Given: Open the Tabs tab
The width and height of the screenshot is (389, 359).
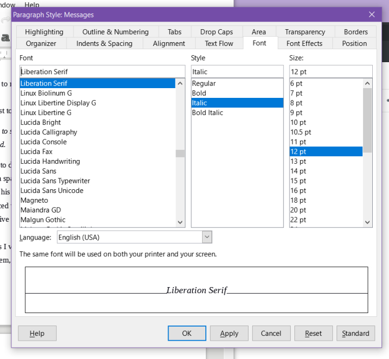Looking at the screenshot, I should tap(175, 32).
